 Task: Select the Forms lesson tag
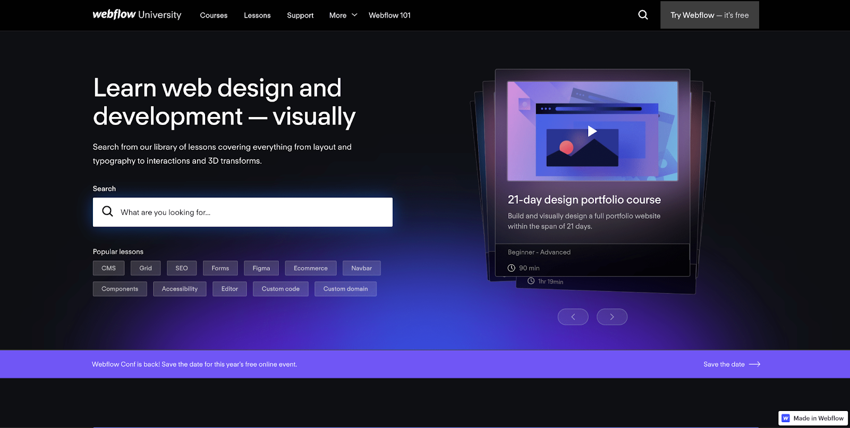pyautogui.click(x=220, y=268)
